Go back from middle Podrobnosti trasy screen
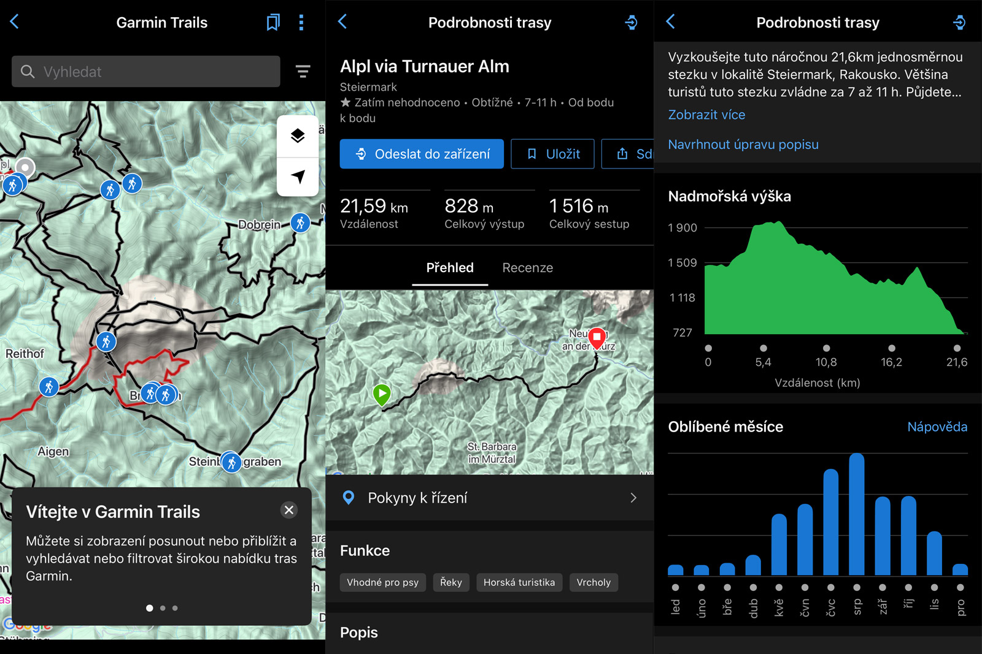 [342, 22]
